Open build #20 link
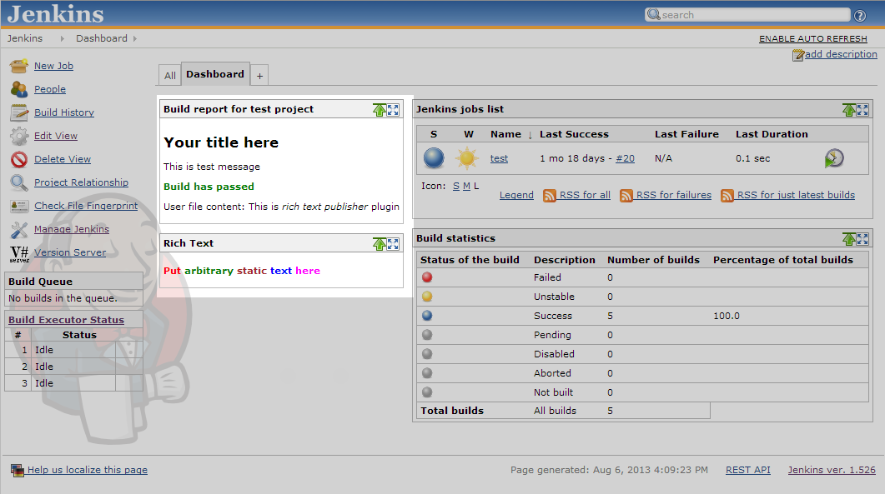Screen dimensions: 885x494 tap(625, 158)
